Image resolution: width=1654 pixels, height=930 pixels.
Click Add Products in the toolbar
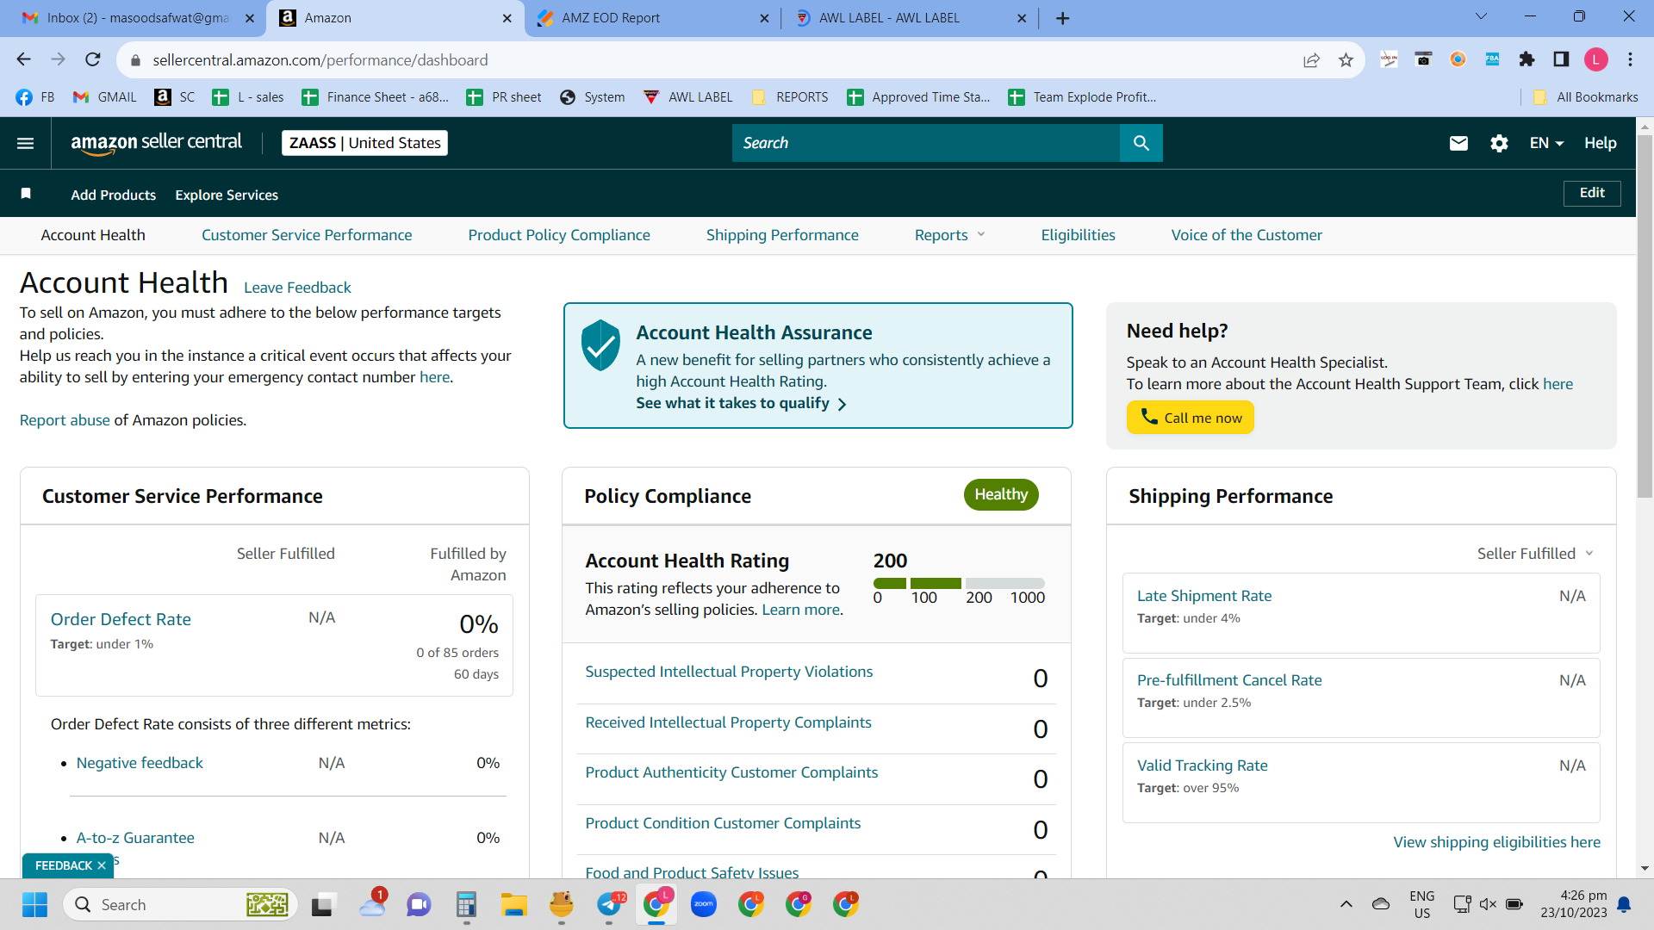coord(114,195)
